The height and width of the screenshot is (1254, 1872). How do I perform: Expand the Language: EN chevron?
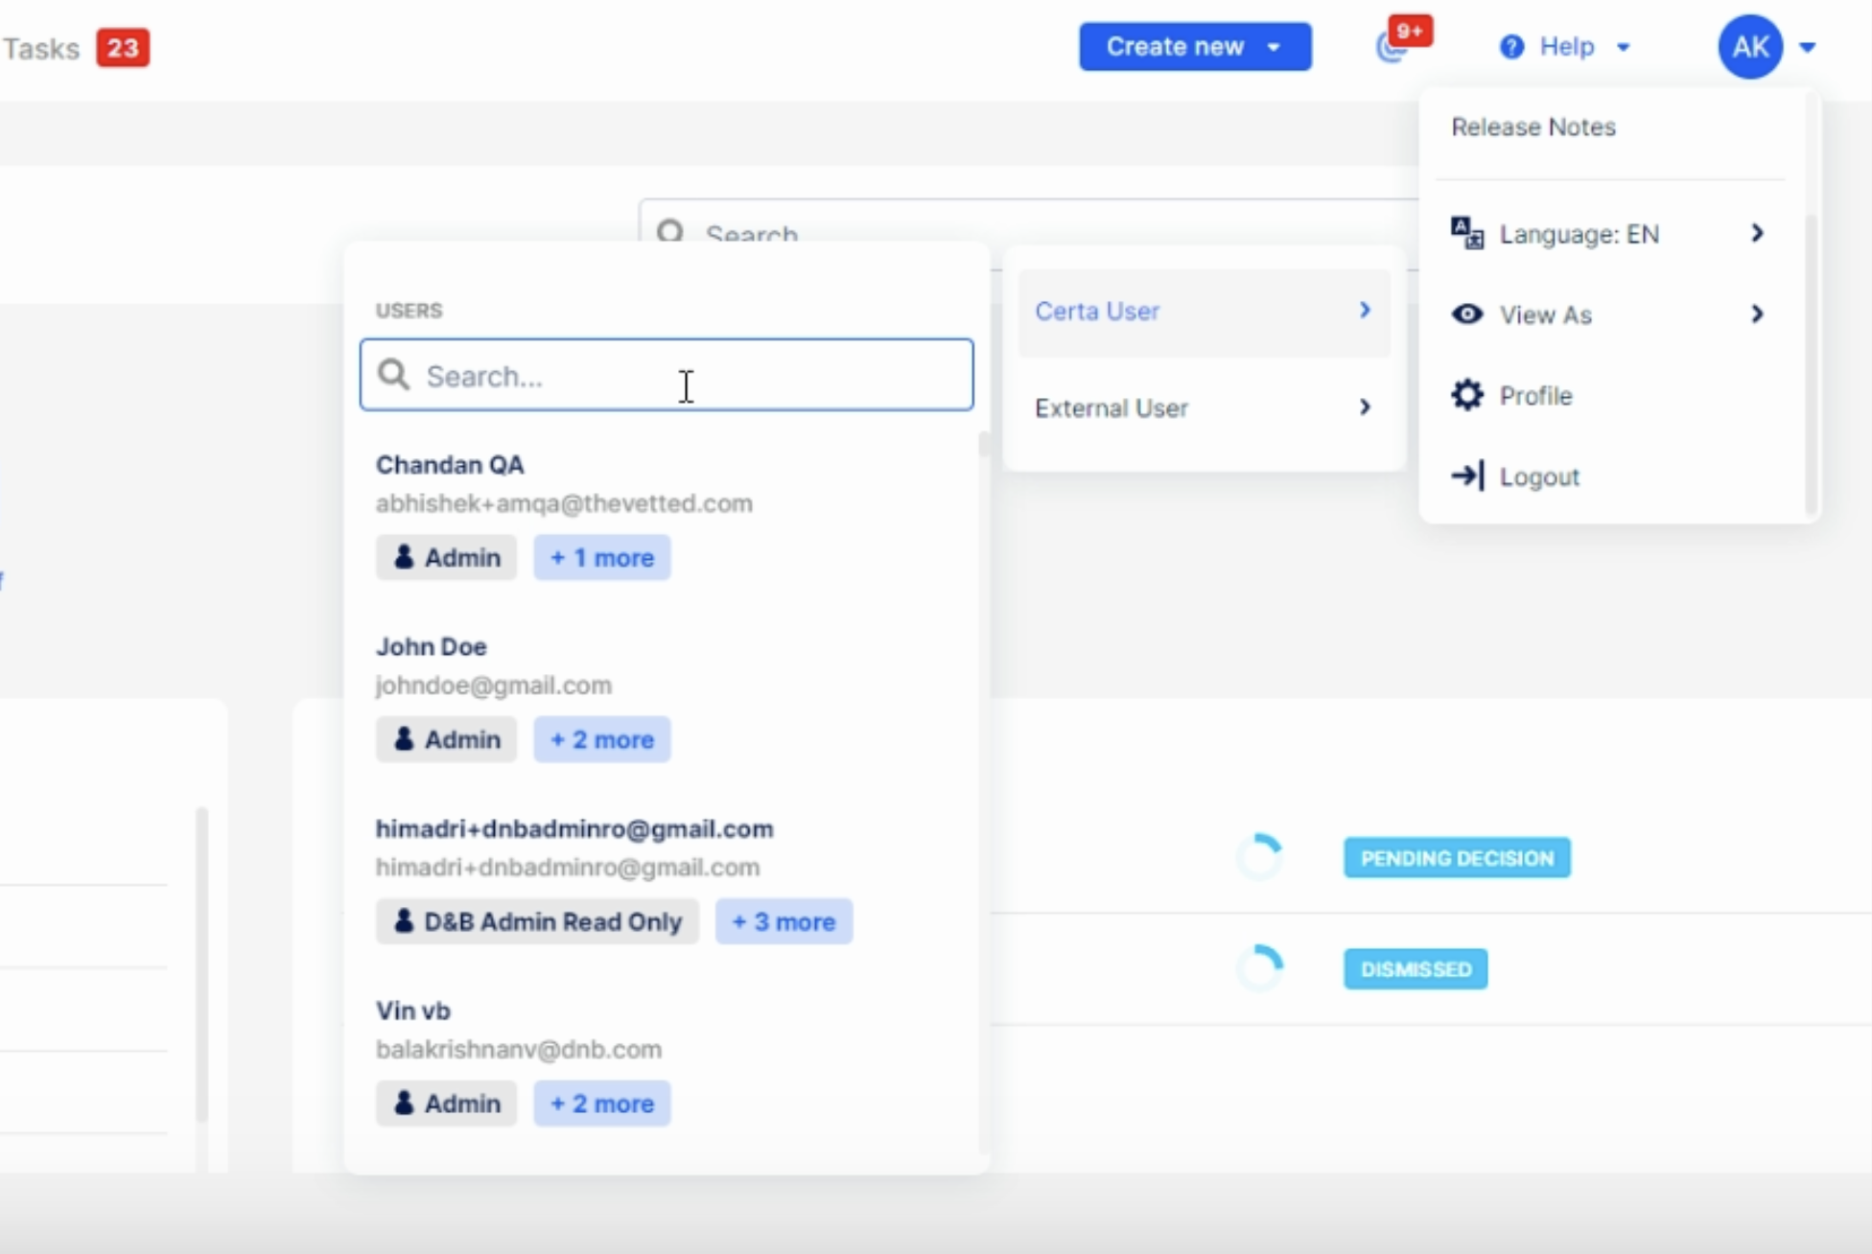(x=1756, y=233)
